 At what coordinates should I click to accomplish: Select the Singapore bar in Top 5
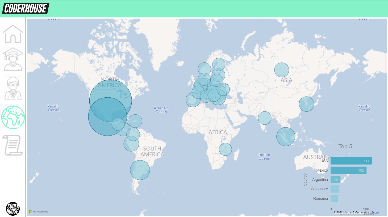[x=335, y=189]
